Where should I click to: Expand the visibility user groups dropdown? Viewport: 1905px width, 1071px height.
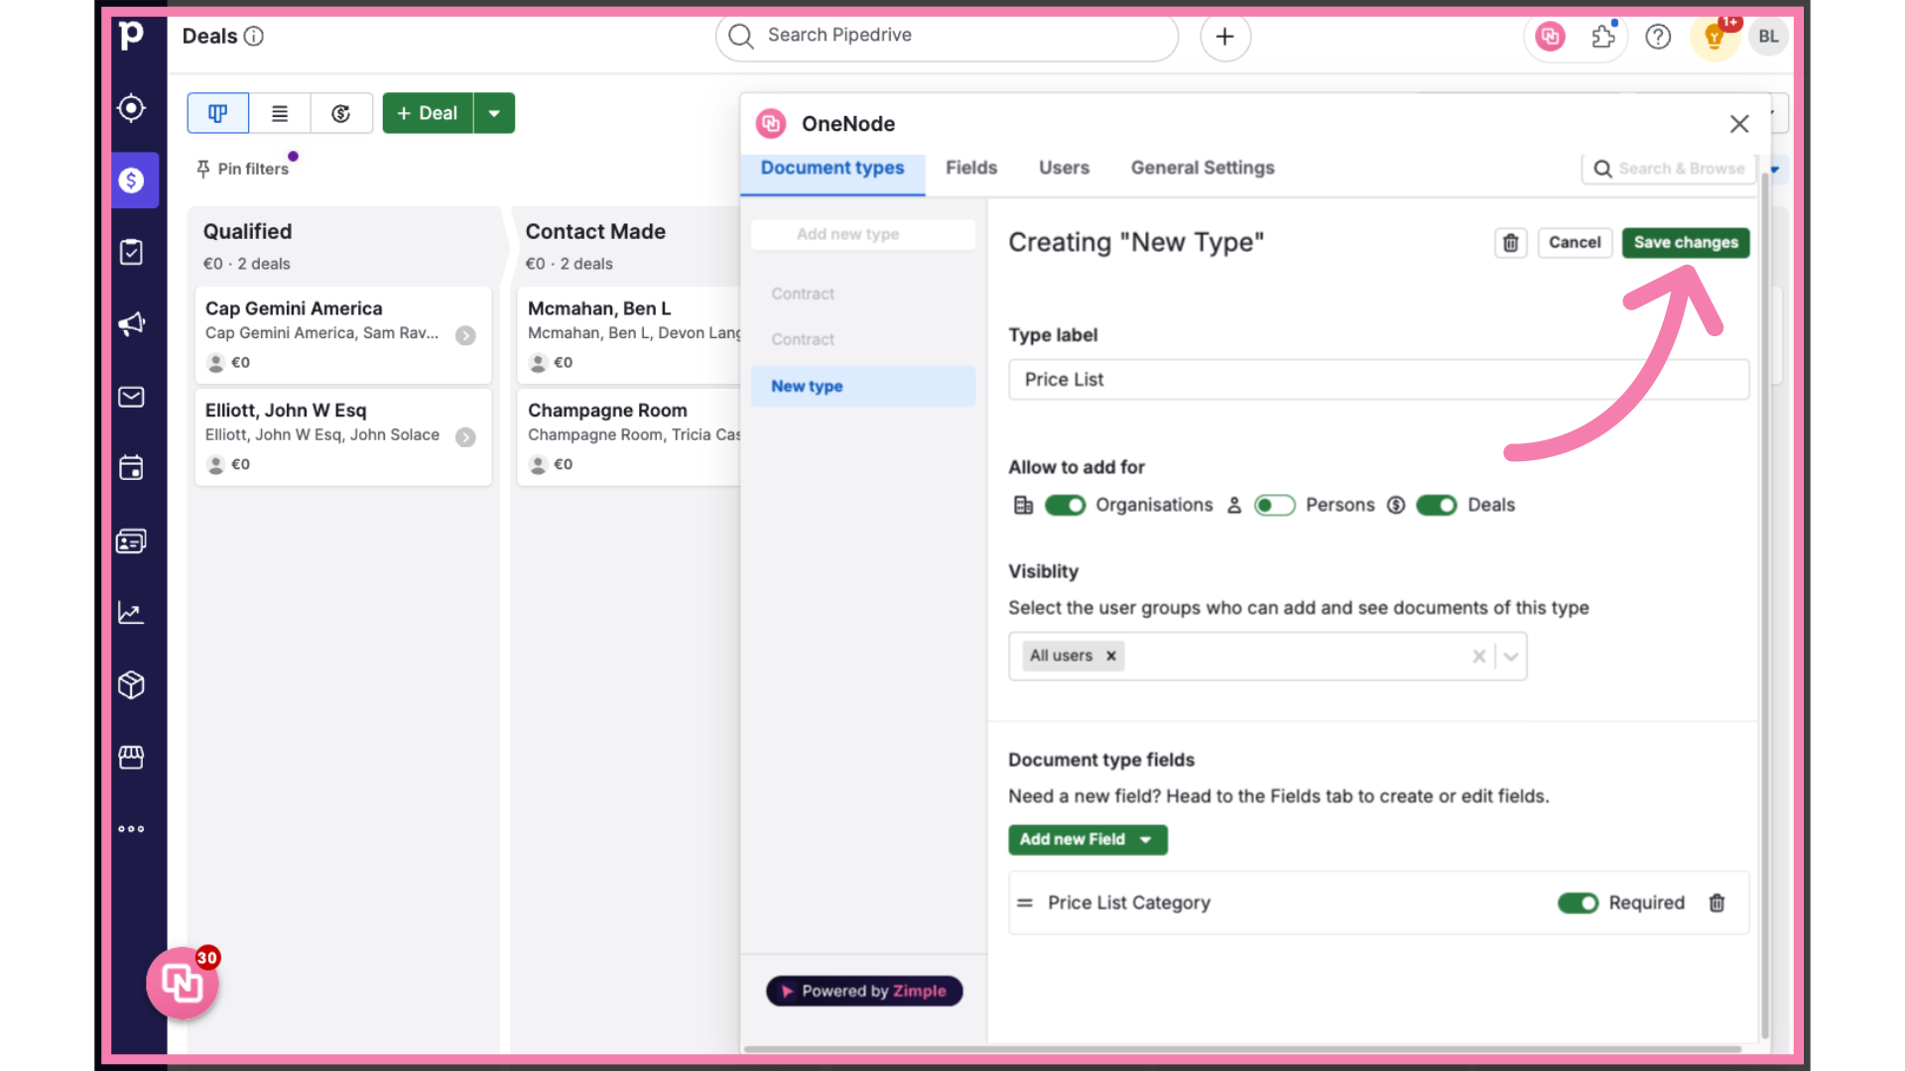click(x=1511, y=655)
